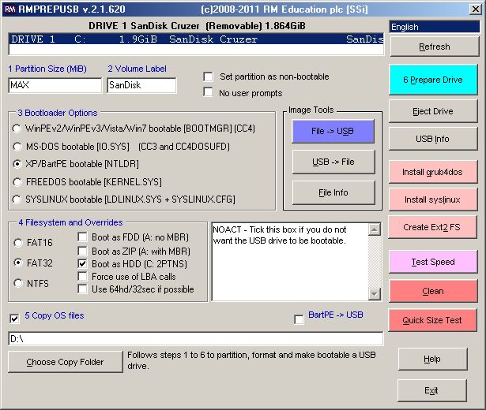Click the DRIVE 1 SanDisk Cruzer Removable header text
The height and width of the screenshot is (410, 486).
tap(197, 26)
